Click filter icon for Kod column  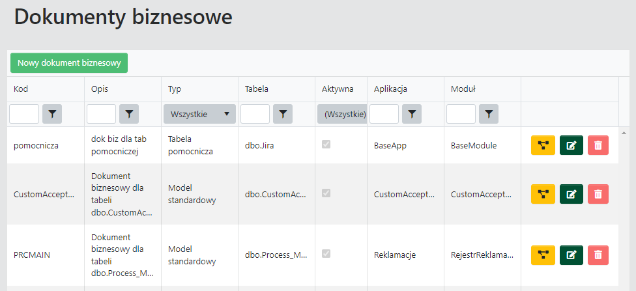52,114
